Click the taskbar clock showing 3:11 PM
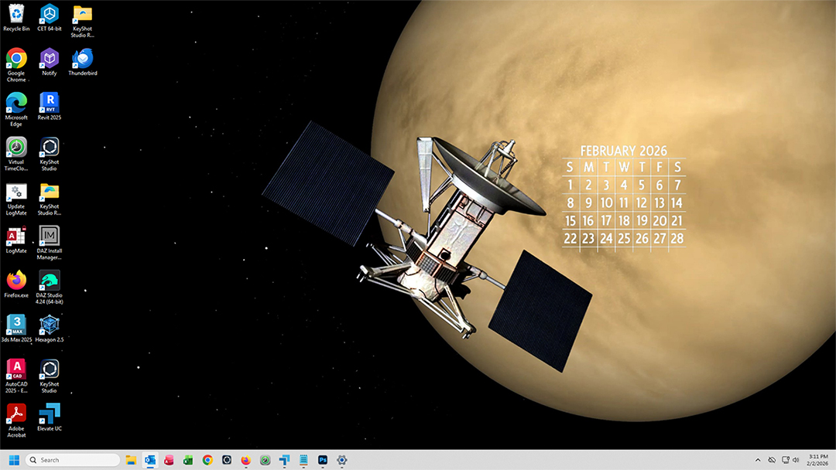Screen dimensions: 836x470 [817, 460]
